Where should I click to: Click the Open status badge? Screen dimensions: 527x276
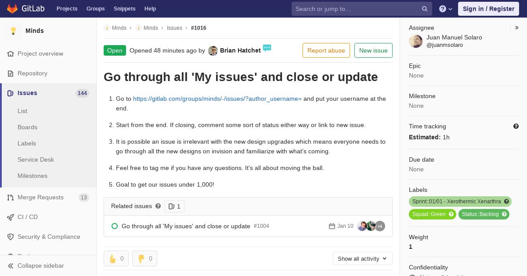(115, 50)
